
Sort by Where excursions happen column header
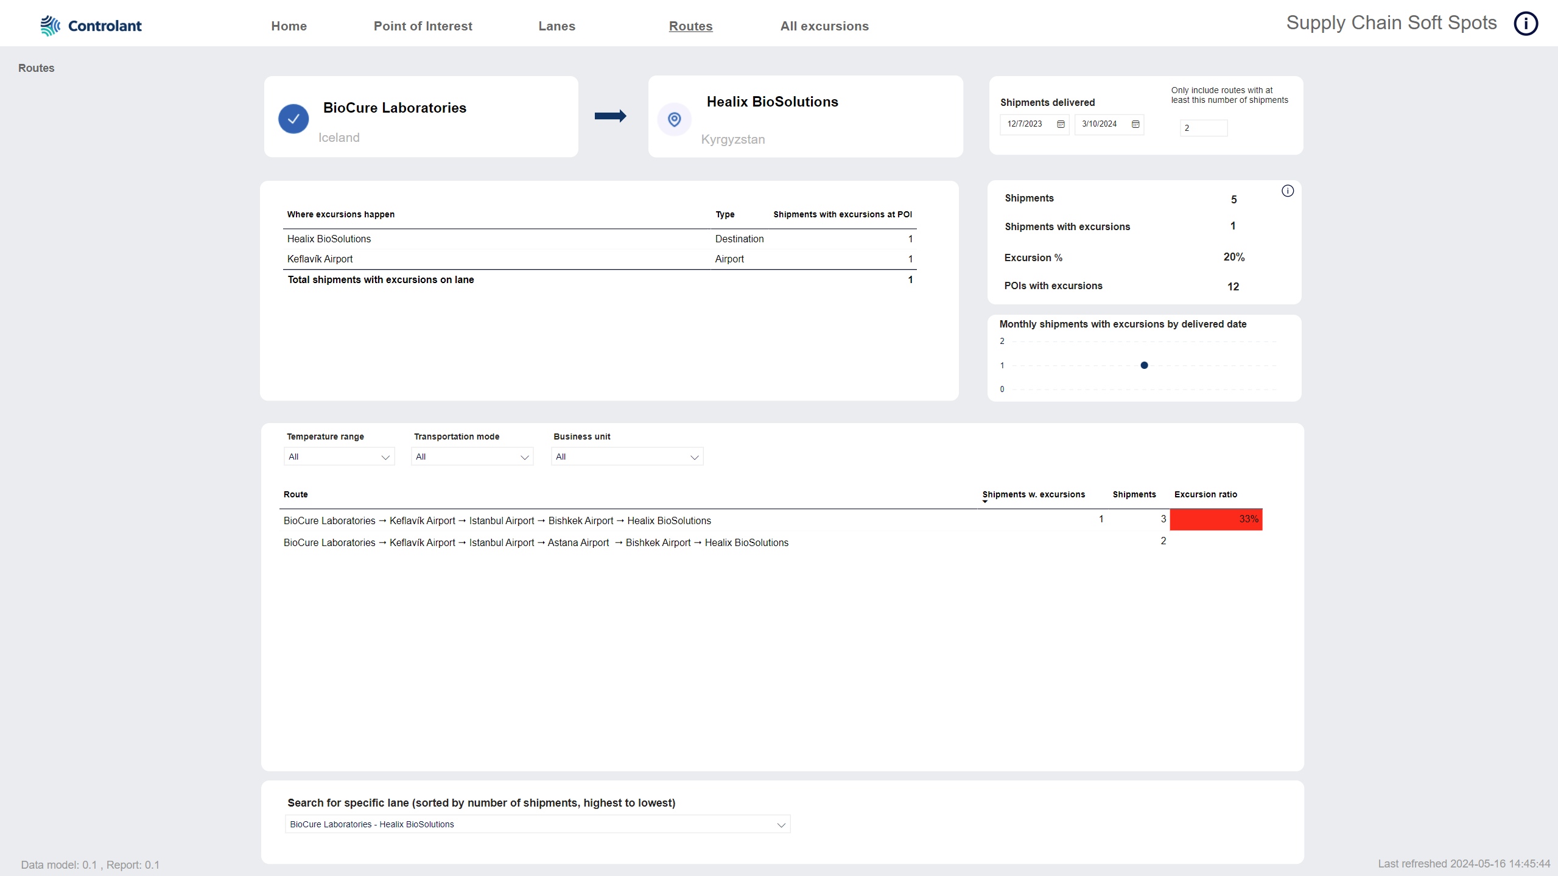(341, 215)
